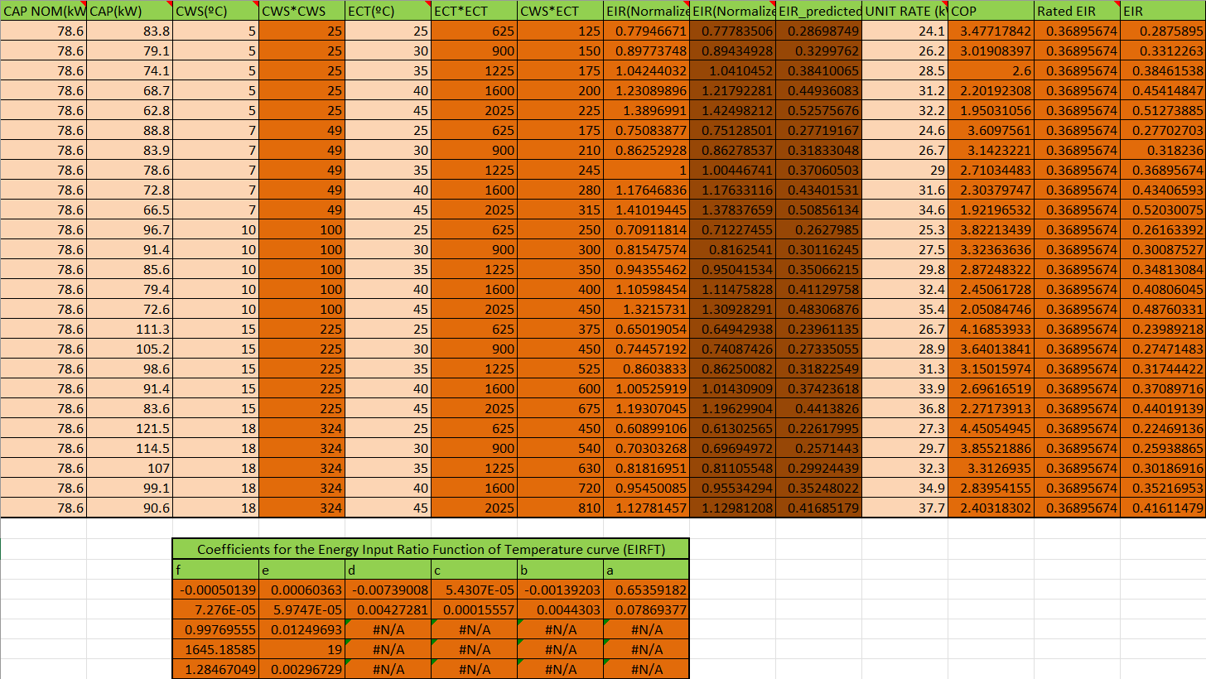The width and height of the screenshot is (1206, 679).
Task: Select coefficient label cell 'f'
Action: tap(215, 570)
